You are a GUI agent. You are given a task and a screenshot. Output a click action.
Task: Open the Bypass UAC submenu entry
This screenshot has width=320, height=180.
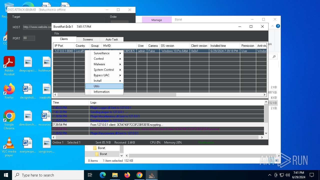coord(104,75)
